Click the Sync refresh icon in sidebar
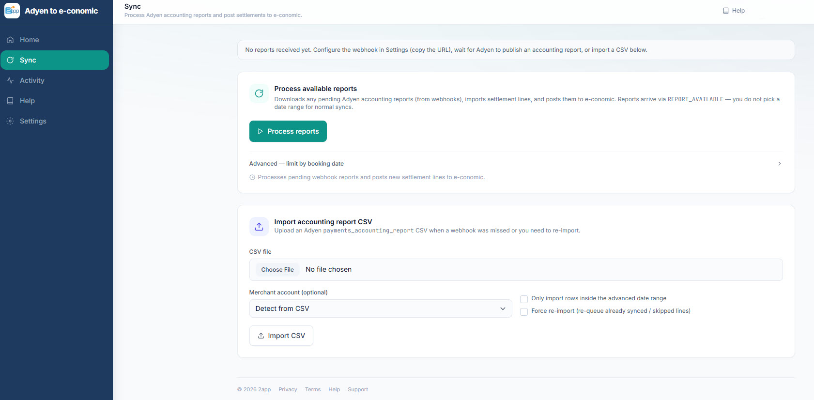814x400 pixels. click(x=10, y=60)
